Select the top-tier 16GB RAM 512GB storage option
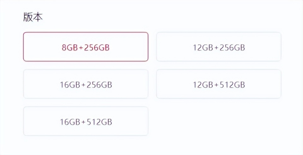Screen dimensions: 303x155 tap(86, 121)
